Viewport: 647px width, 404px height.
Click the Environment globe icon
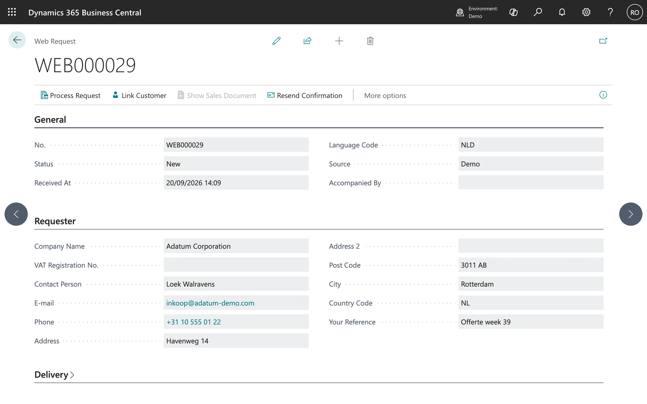point(460,12)
